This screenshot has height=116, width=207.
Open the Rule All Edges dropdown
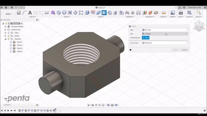[x=165, y=34]
